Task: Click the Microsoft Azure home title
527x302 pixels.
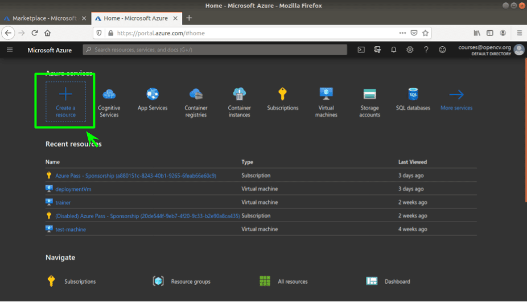Action: click(x=50, y=50)
